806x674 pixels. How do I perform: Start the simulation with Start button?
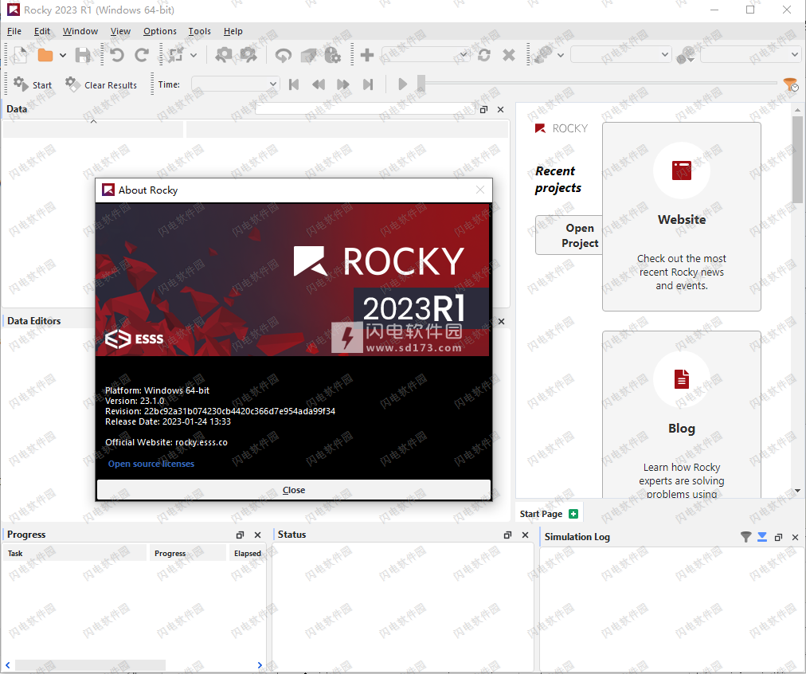click(33, 84)
